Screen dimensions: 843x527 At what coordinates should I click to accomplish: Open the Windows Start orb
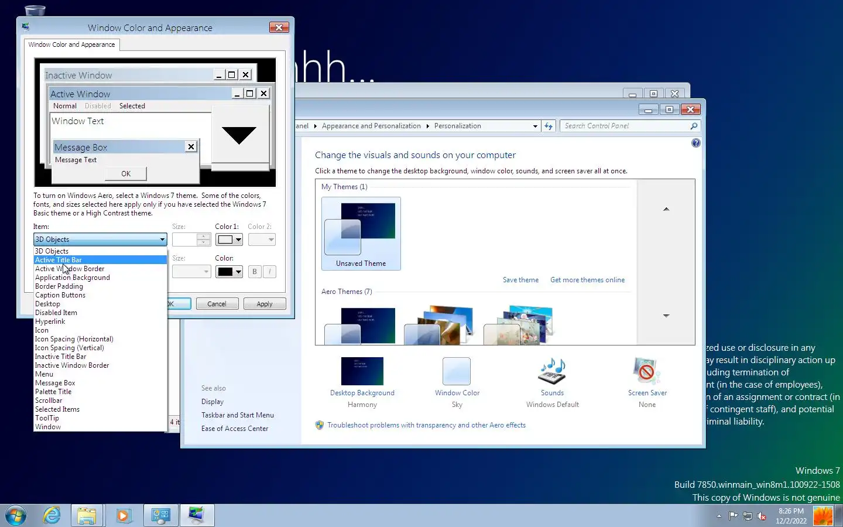[x=16, y=515]
